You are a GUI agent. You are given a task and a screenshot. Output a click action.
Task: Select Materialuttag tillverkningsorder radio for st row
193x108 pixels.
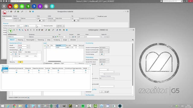pyautogui.click(x=17, y=70)
